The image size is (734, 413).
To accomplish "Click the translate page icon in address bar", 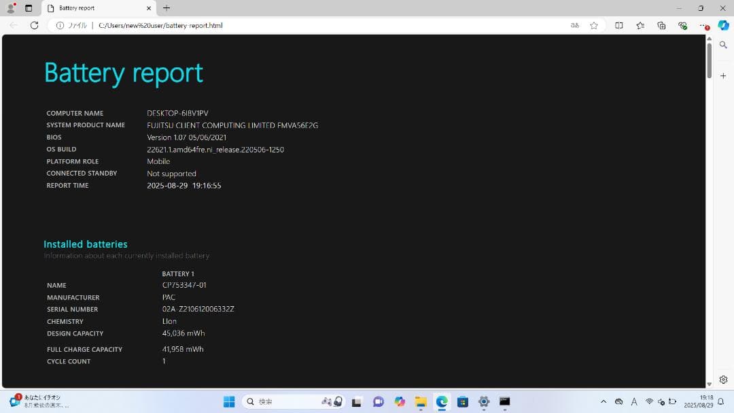I will coord(574,25).
